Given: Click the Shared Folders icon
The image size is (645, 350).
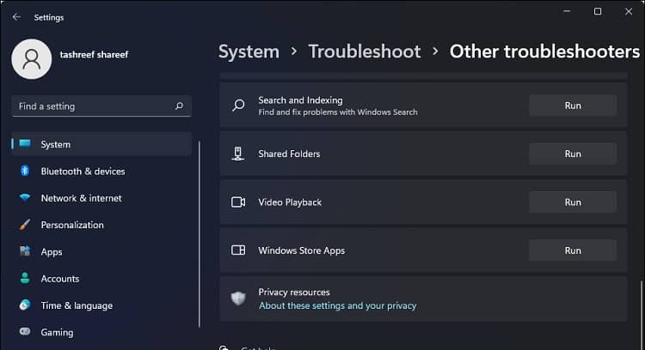Looking at the screenshot, I should pos(237,154).
